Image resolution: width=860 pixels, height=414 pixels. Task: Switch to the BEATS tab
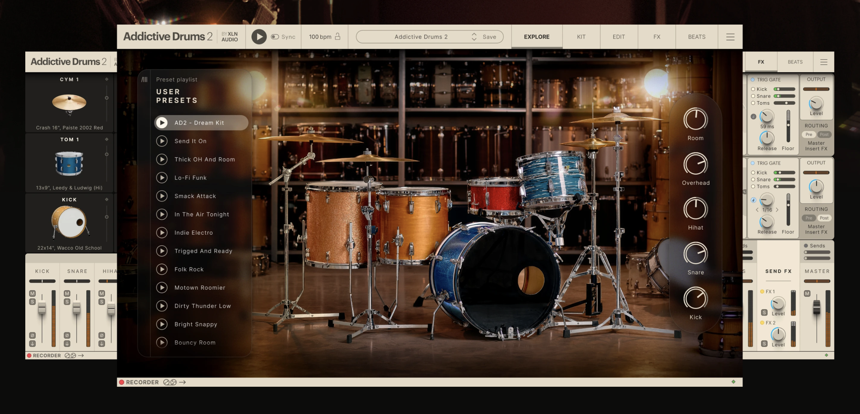[696, 37]
